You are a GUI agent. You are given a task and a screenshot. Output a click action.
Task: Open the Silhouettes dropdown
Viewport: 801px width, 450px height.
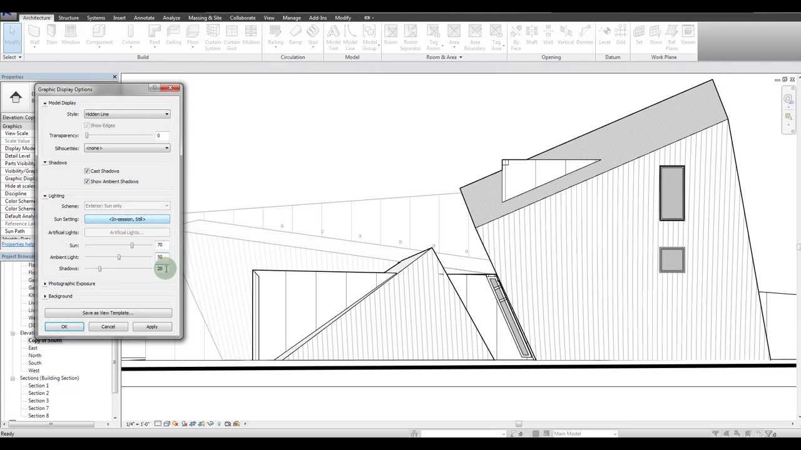point(127,148)
